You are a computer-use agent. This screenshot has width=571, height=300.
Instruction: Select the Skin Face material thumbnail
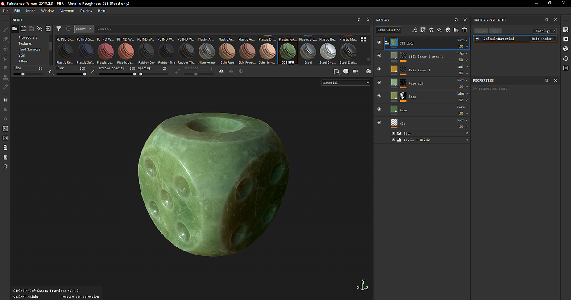[227, 51]
